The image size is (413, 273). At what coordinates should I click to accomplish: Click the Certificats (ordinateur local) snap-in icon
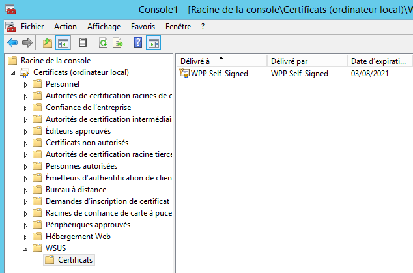[x=25, y=72]
